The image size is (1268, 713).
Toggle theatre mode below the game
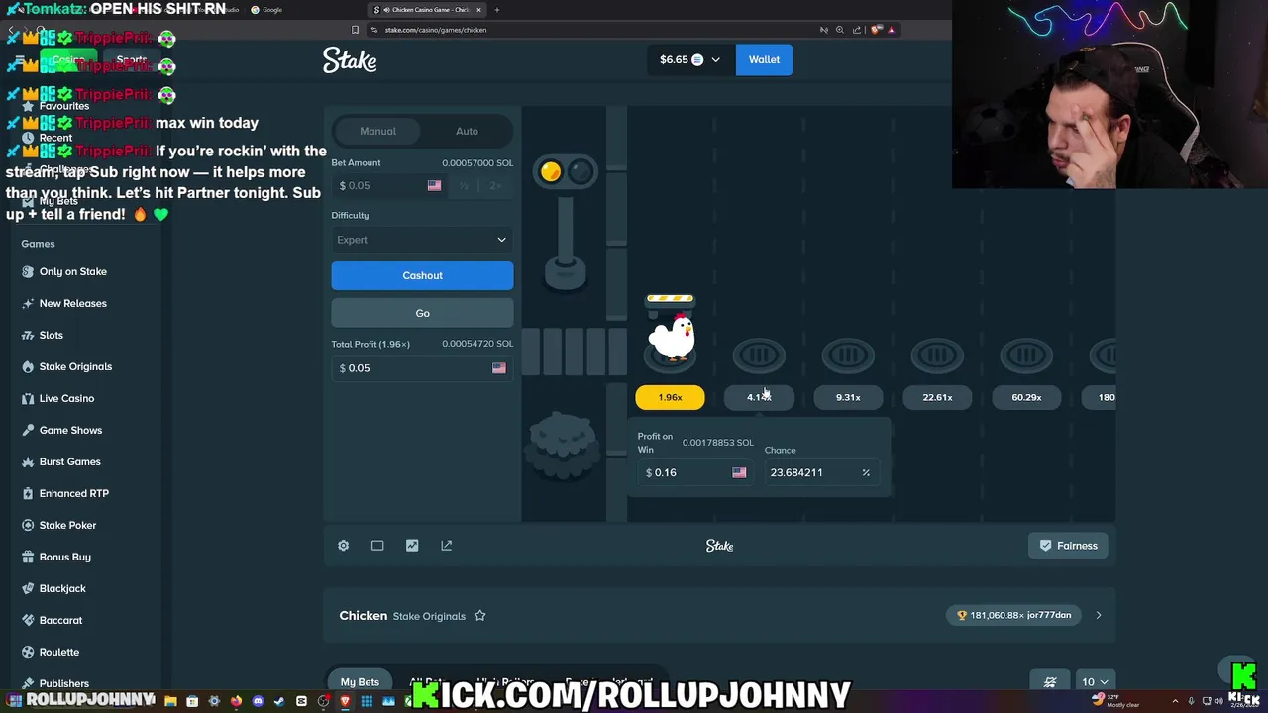tap(377, 546)
